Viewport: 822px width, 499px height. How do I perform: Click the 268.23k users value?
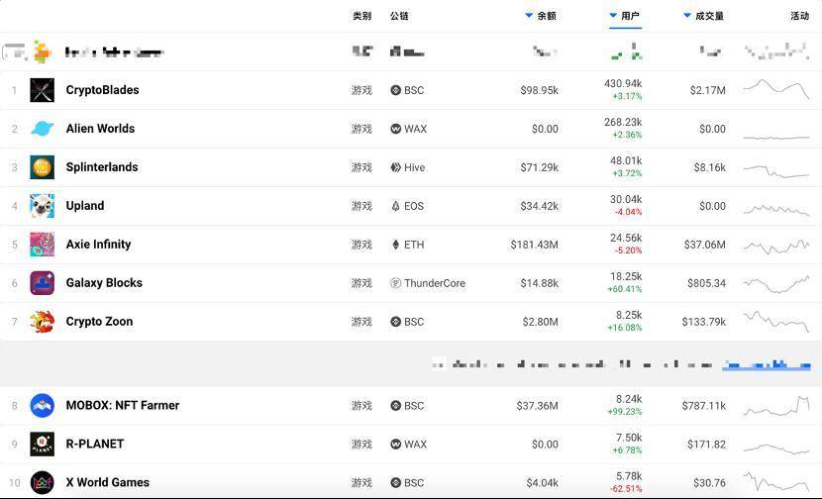click(x=623, y=122)
